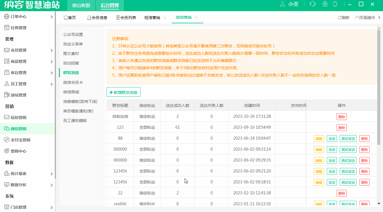This screenshot has height=212, width=383.
Task: Click the lock icon in title bar
Action: coord(325,4)
